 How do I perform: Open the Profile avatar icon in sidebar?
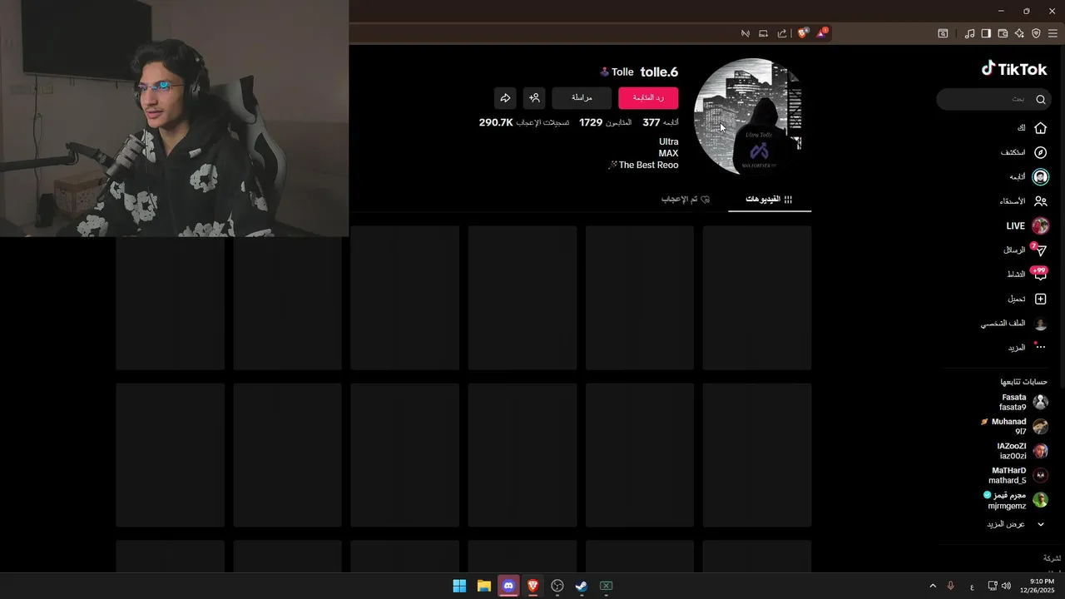pos(1040,324)
